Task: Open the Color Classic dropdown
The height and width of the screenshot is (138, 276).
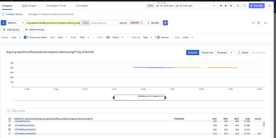Action: tap(115, 37)
